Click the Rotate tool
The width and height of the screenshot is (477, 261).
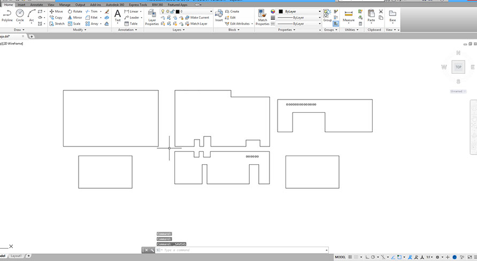pos(75,11)
